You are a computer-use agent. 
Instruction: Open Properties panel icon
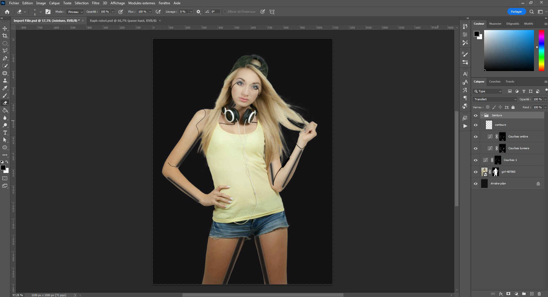(x=465, y=34)
